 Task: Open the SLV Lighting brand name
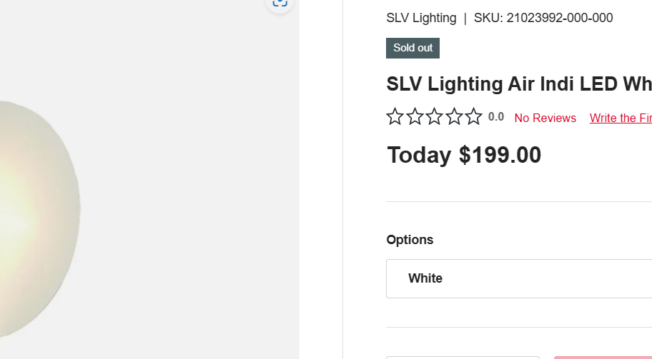pos(421,18)
